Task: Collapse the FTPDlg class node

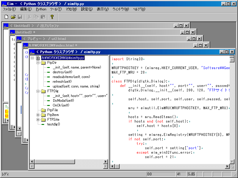Action: click(x=38, y=91)
